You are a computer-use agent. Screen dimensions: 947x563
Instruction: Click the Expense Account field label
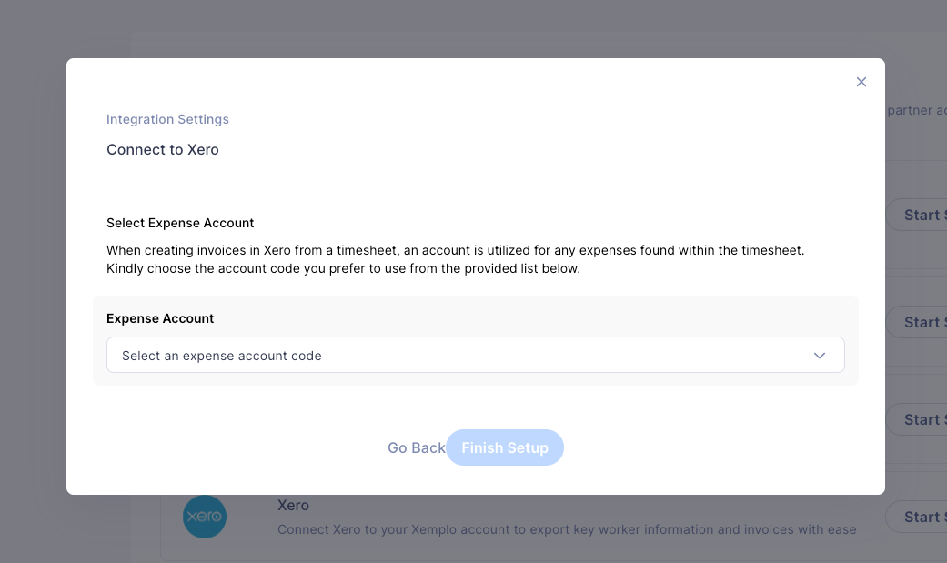coord(160,318)
